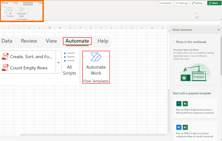Select the small Review tab in the top ribbon
222x141 pixels.
coord(5,3)
